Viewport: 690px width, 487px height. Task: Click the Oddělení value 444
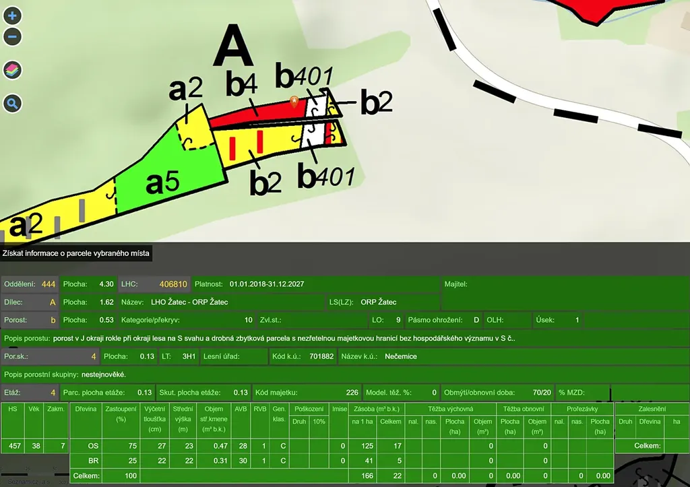tap(49, 284)
